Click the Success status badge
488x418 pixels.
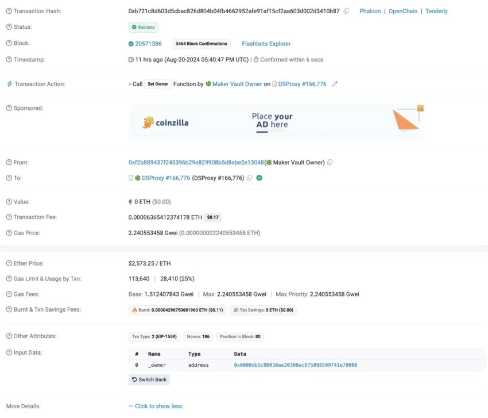[x=143, y=28]
